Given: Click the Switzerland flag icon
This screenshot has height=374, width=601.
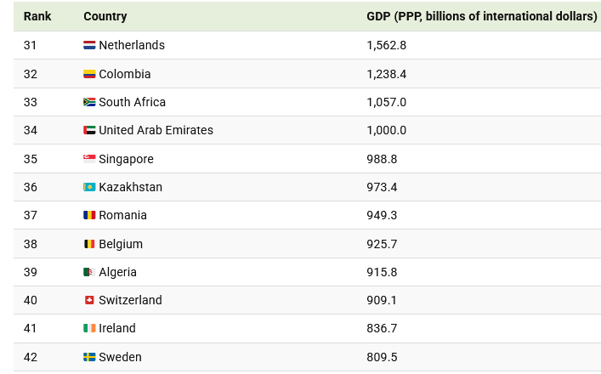Looking at the screenshot, I should 89,300.
